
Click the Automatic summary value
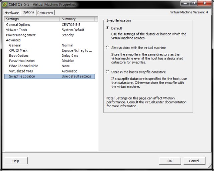69,71
